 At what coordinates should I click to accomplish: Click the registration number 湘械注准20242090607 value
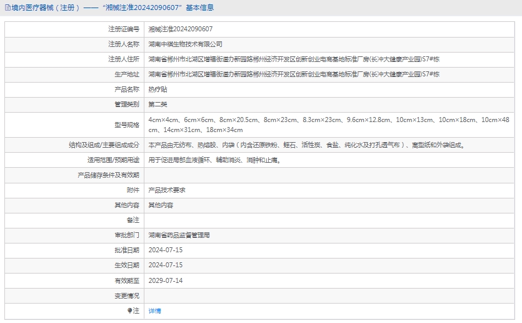click(x=180, y=29)
